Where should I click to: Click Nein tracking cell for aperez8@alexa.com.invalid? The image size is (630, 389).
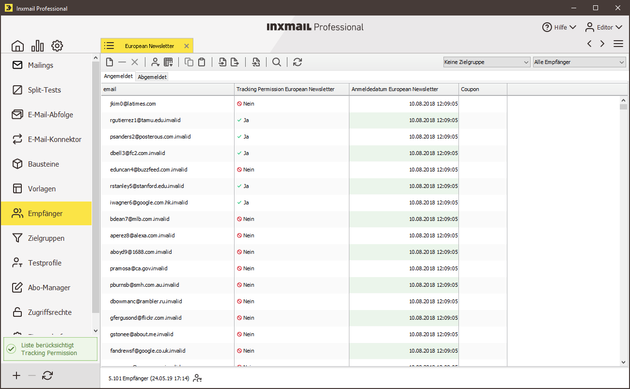click(x=292, y=235)
